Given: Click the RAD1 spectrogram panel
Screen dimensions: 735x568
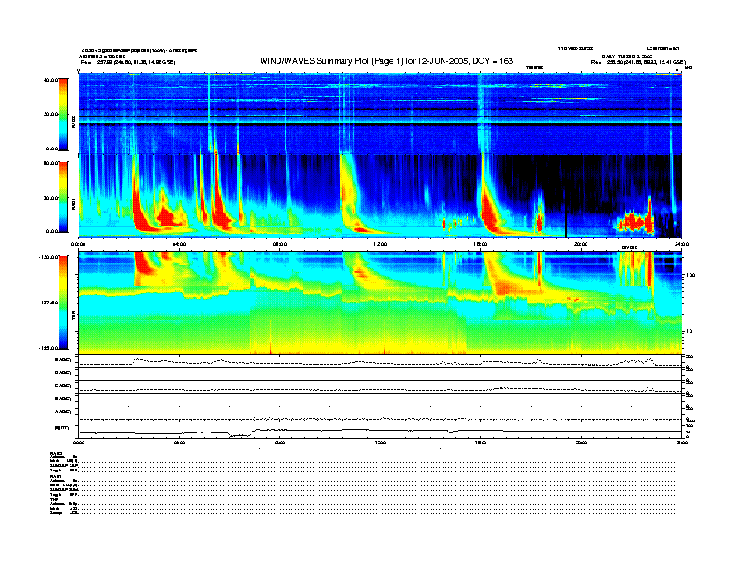Looking at the screenshot, I should coord(380,196).
